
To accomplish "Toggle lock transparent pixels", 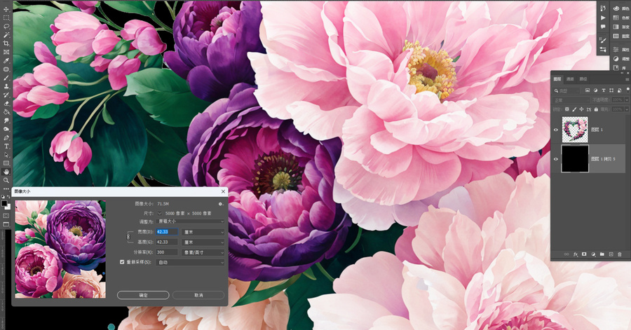I will point(567,109).
